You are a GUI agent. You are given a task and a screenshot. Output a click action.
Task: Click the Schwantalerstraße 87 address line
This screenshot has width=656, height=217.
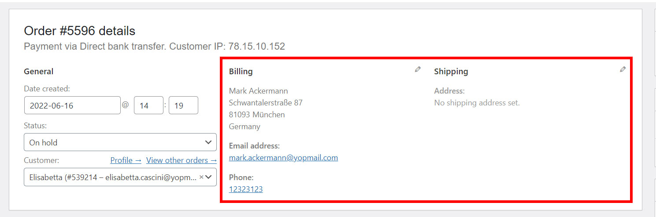[x=266, y=103]
